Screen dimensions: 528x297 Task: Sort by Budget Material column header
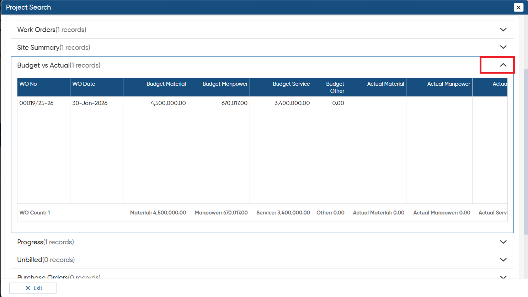(x=156, y=87)
